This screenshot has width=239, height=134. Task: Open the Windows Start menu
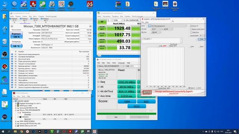pyautogui.click(x=3, y=131)
